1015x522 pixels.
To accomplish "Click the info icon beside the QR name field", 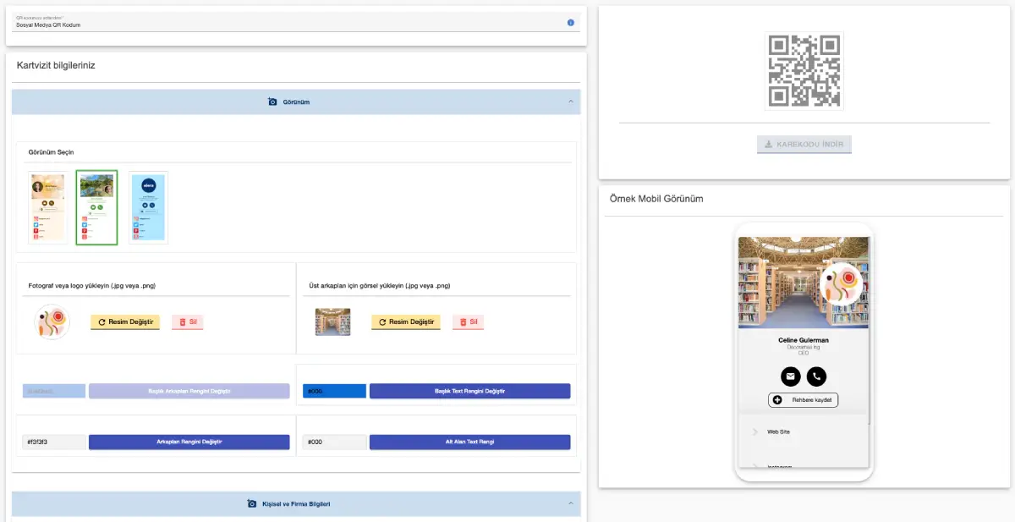I will pos(573,23).
